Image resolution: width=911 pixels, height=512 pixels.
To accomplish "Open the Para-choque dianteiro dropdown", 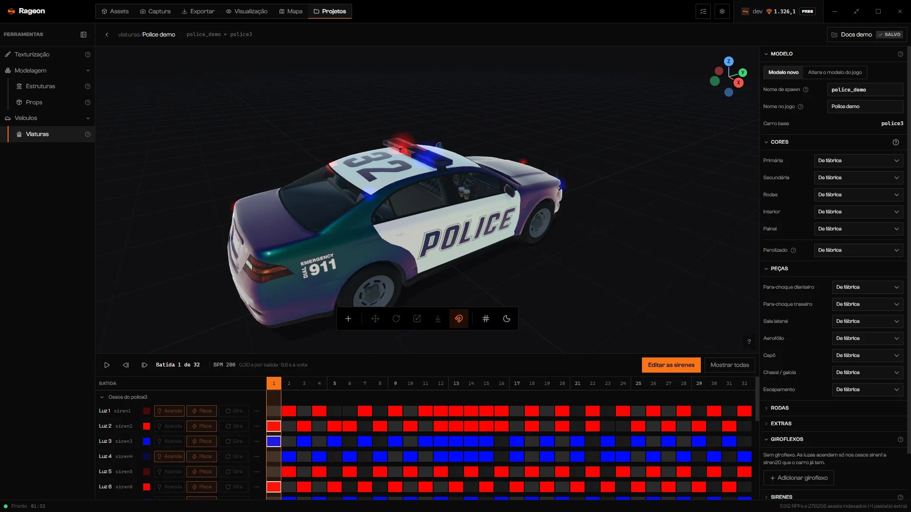I will (867, 287).
